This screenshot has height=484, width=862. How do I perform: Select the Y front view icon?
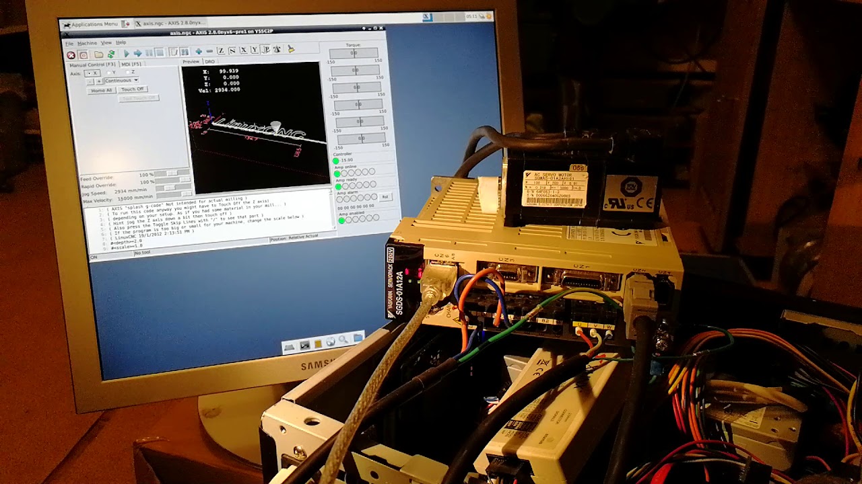(255, 50)
